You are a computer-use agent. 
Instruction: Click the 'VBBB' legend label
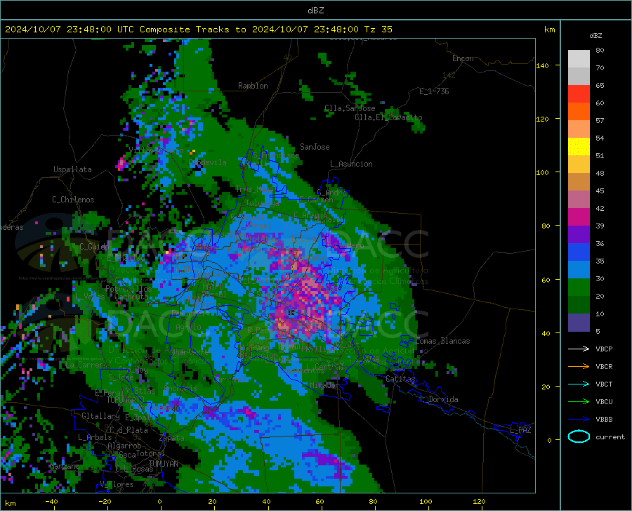tap(604, 419)
